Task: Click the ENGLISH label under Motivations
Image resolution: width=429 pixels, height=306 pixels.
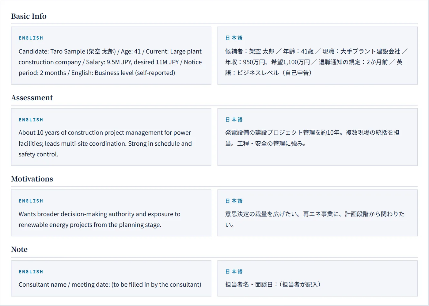Action: [31, 201]
